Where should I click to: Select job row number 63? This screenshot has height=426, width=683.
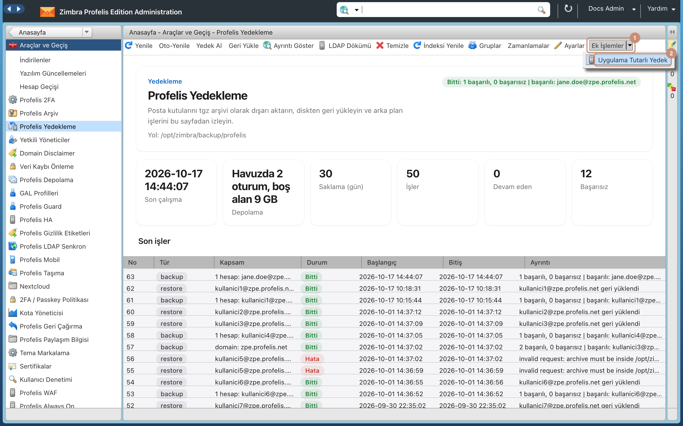[394, 277]
